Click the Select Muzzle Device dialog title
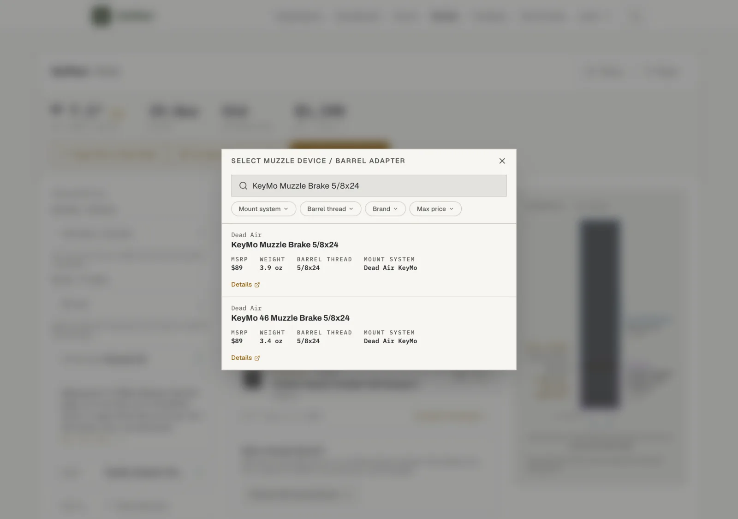 [318, 161]
